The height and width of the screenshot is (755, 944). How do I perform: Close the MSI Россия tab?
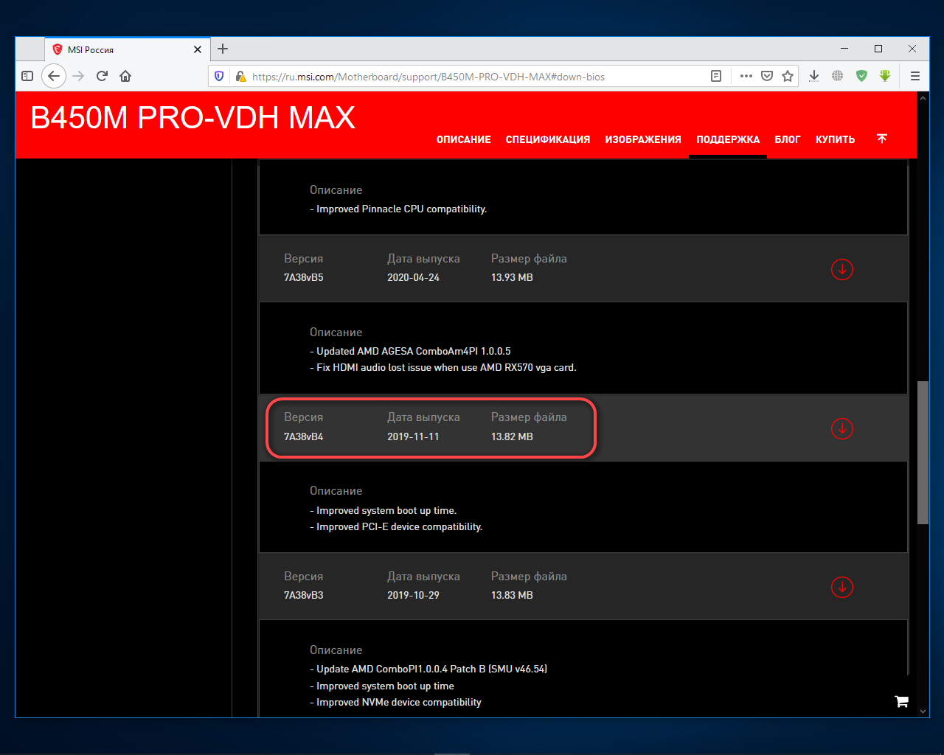tap(198, 49)
